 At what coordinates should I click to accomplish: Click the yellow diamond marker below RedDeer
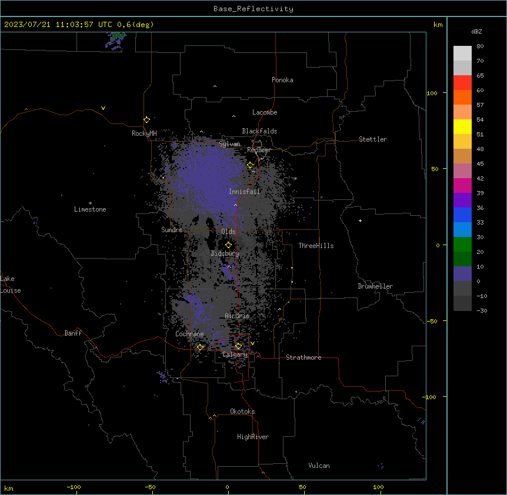251,165
